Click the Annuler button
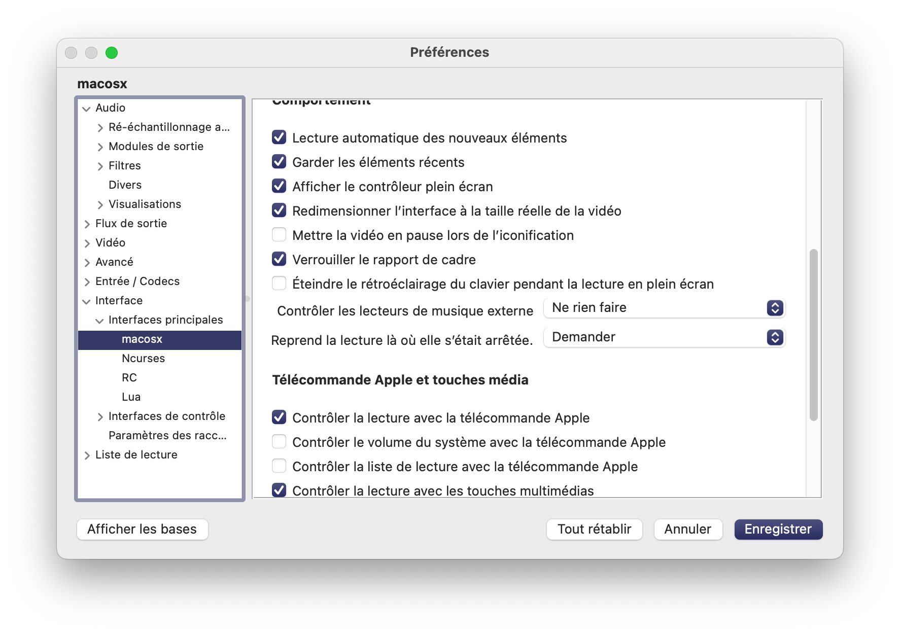 tap(687, 529)
